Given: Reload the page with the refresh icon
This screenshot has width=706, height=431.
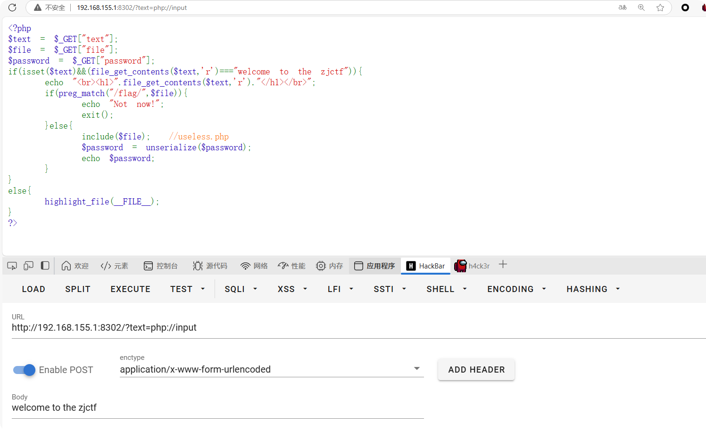Looking at the screenshot, I should [12, 8].
